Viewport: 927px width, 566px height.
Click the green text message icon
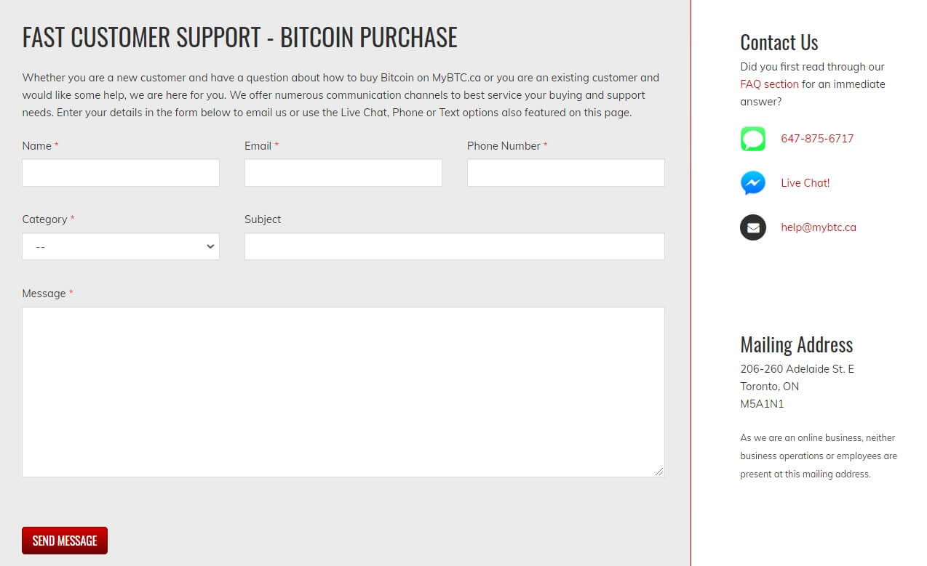(x=753, y=139)
